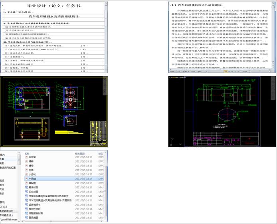Click the date 2011/6/5 18:14 of 中间轴
277x224 pixels.
[84, 178]
